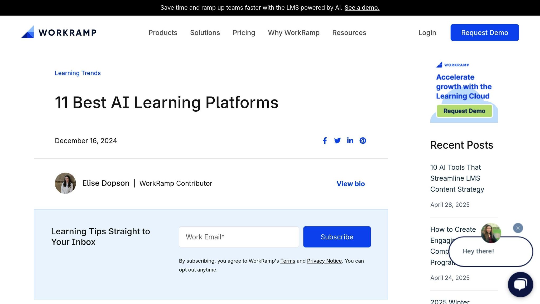The height and width of the screenshot is (304, 540).
Task: Go to the Pricing page
Action: pos(244,33)
